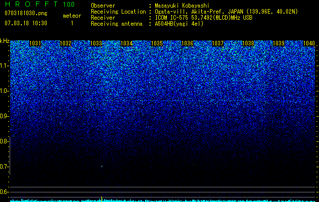319x202 pixels.
Task: Click the HROFFT 1.0.0 title text
Action: pyautogui.click(x=40, y=4)
